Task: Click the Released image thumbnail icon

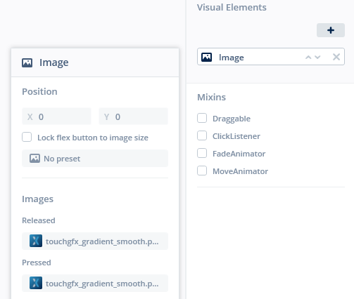Action: tap(36, 241)
